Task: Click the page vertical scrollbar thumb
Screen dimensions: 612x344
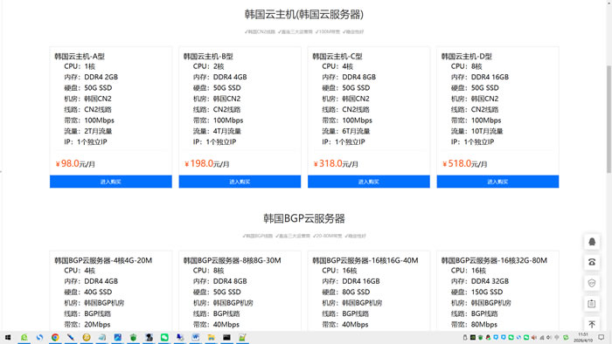Action: coord(609,119)
